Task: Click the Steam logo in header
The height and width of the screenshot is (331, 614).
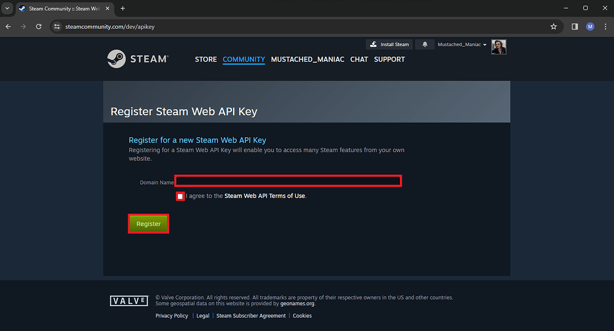Action: (x=138, y=59)
